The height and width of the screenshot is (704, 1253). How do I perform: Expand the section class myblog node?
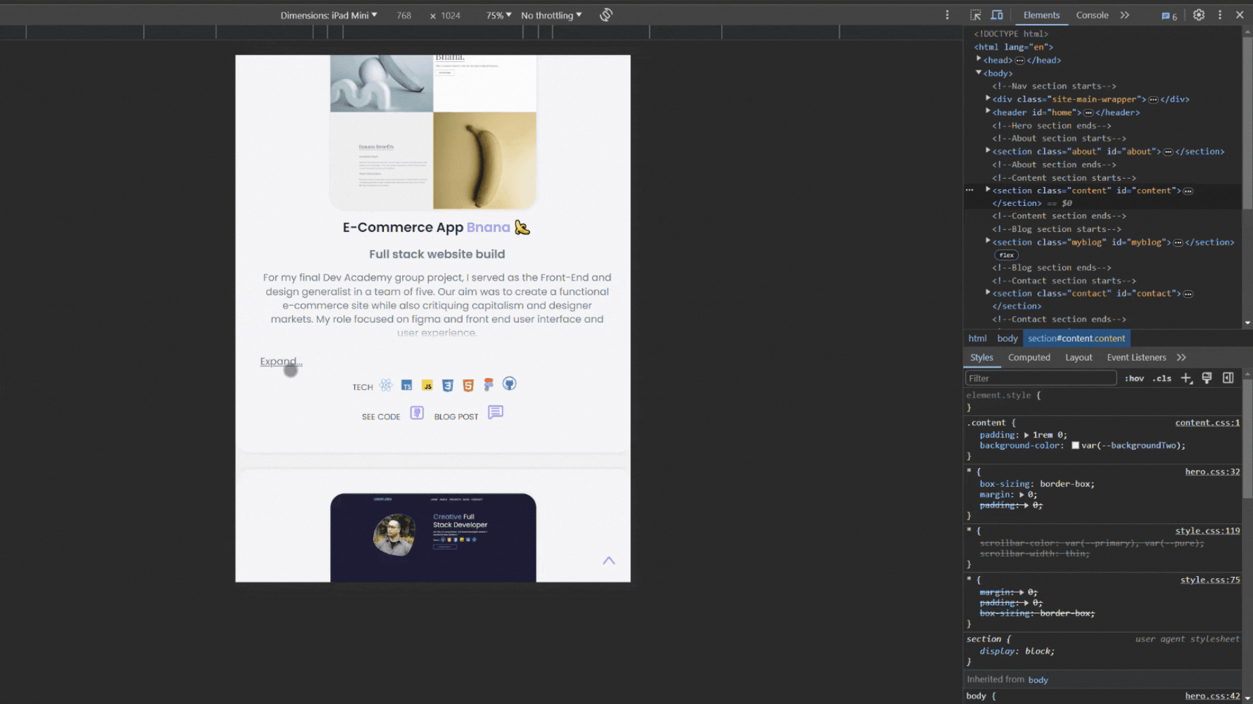[x=988, y=241]
